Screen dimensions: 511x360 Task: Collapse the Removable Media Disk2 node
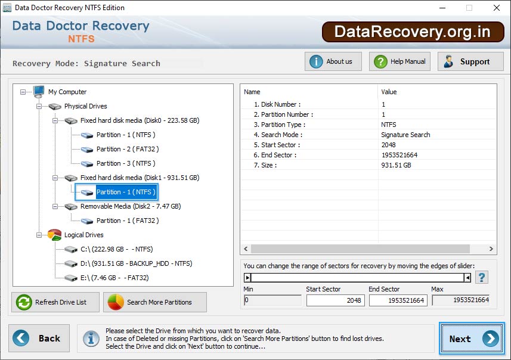tap(55, 207)
